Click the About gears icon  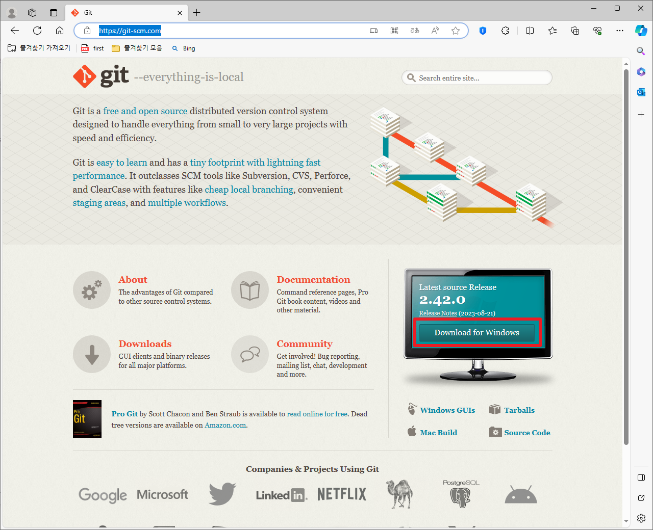click(x=92, y=290)
